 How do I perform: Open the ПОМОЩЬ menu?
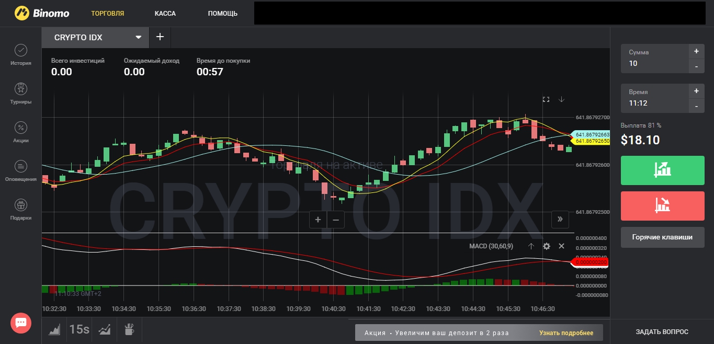[223, 13]
